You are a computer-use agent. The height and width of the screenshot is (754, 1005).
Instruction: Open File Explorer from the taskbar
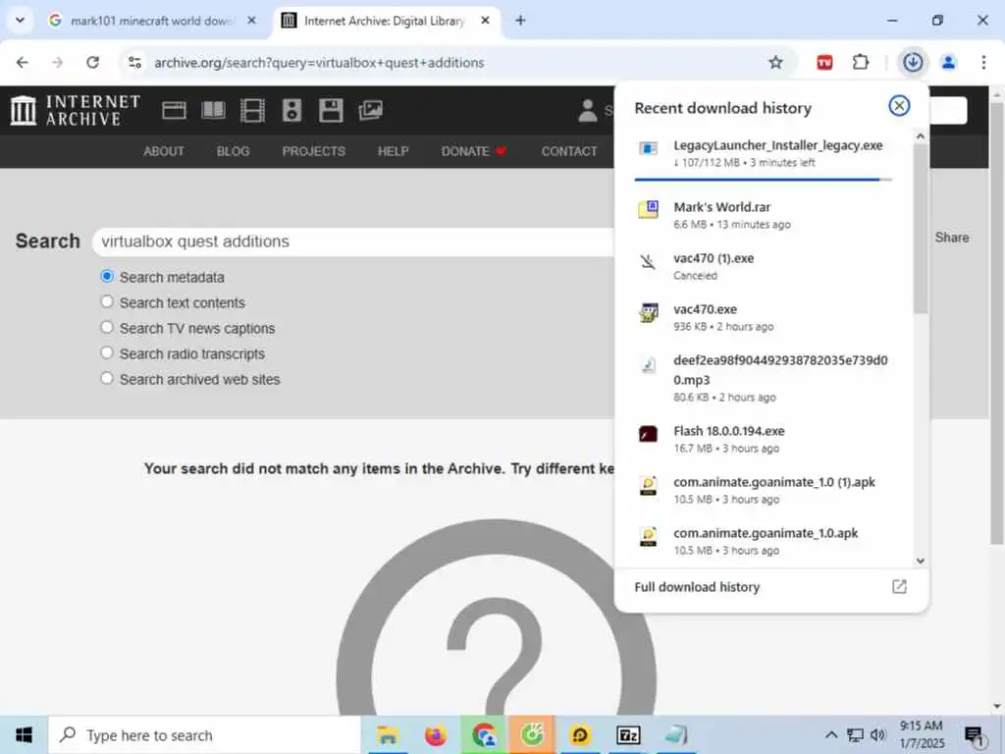[387, 735]
